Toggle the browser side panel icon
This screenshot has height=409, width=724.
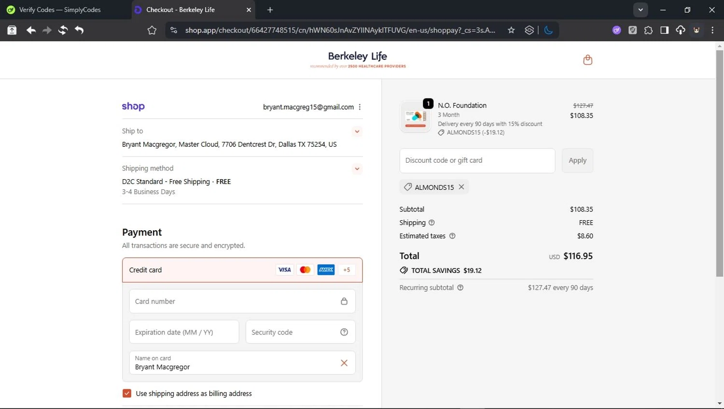tap(665, 30)
